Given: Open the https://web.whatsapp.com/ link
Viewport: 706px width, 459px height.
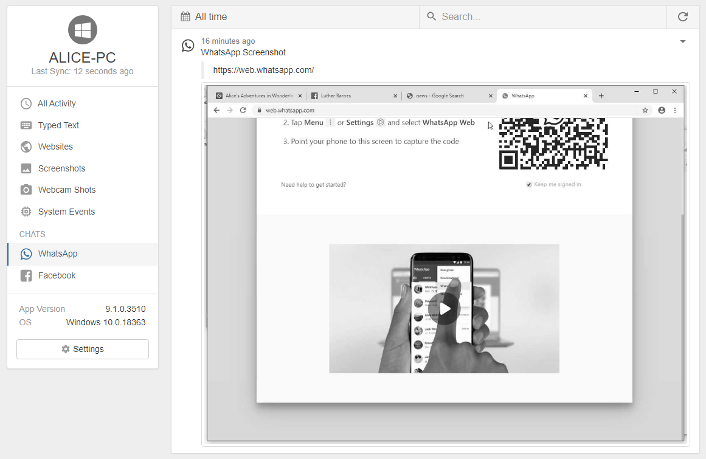Looking at the screenshot, I should tap(263, 70).
